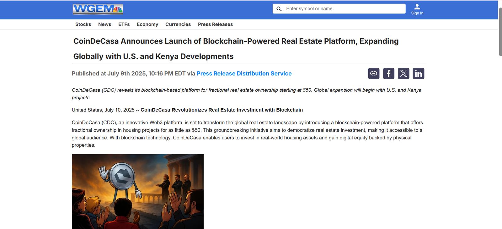Follow the Press Release Distribution Service link
The image size is (502, 229).
[x=244, y=74]
